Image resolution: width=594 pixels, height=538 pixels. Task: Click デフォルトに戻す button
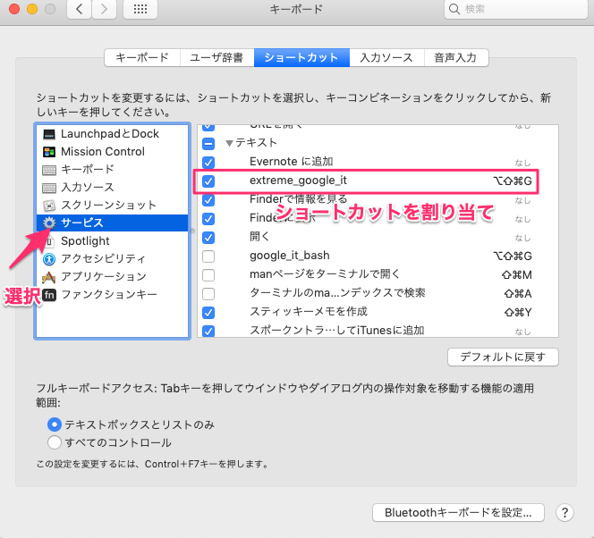[503, 357]
